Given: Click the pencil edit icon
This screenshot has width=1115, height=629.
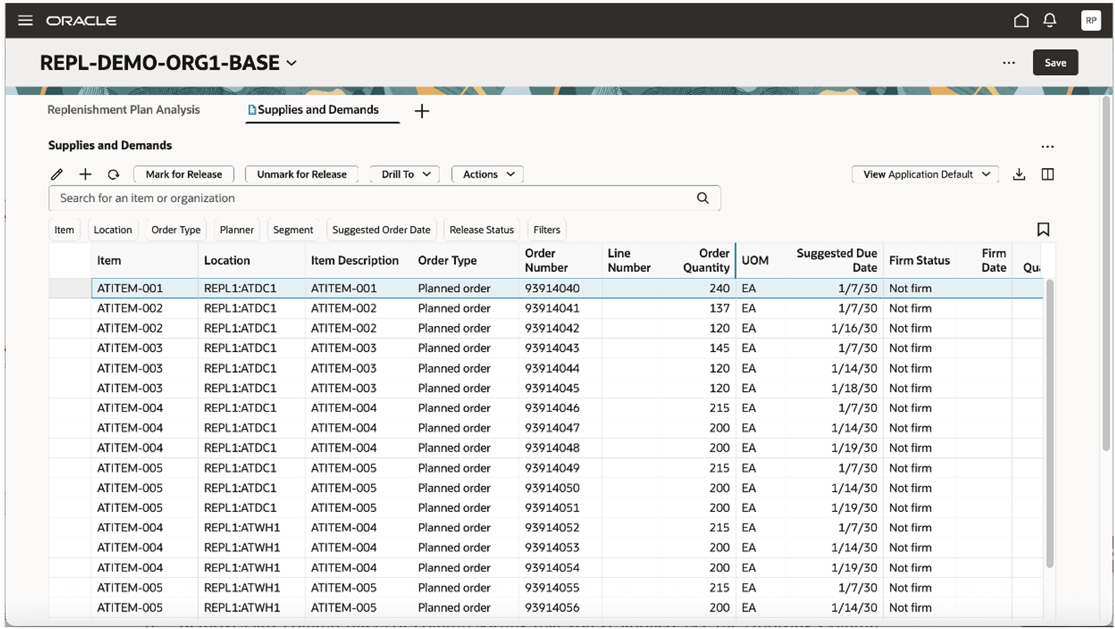Looking at the screenshot, I should tap(57, 174).
